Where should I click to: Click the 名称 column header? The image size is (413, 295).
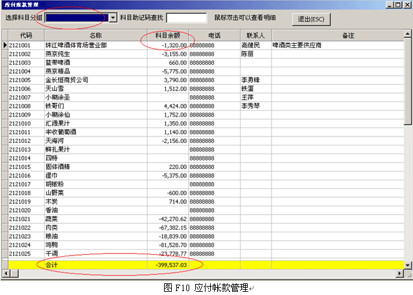coord(95,36)
